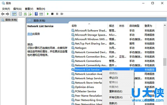The image size is (167, 105).
Task: Click the Stop service toolbar icon
Action: [52, 14]
